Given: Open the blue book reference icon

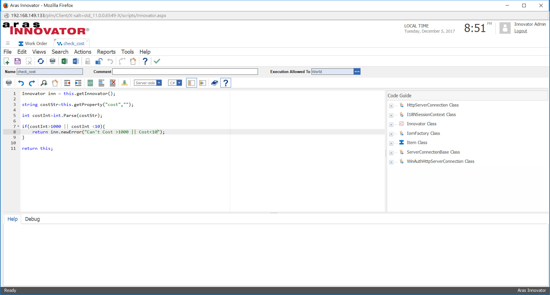Looking at the screenshot, I should tap(214, 83).
